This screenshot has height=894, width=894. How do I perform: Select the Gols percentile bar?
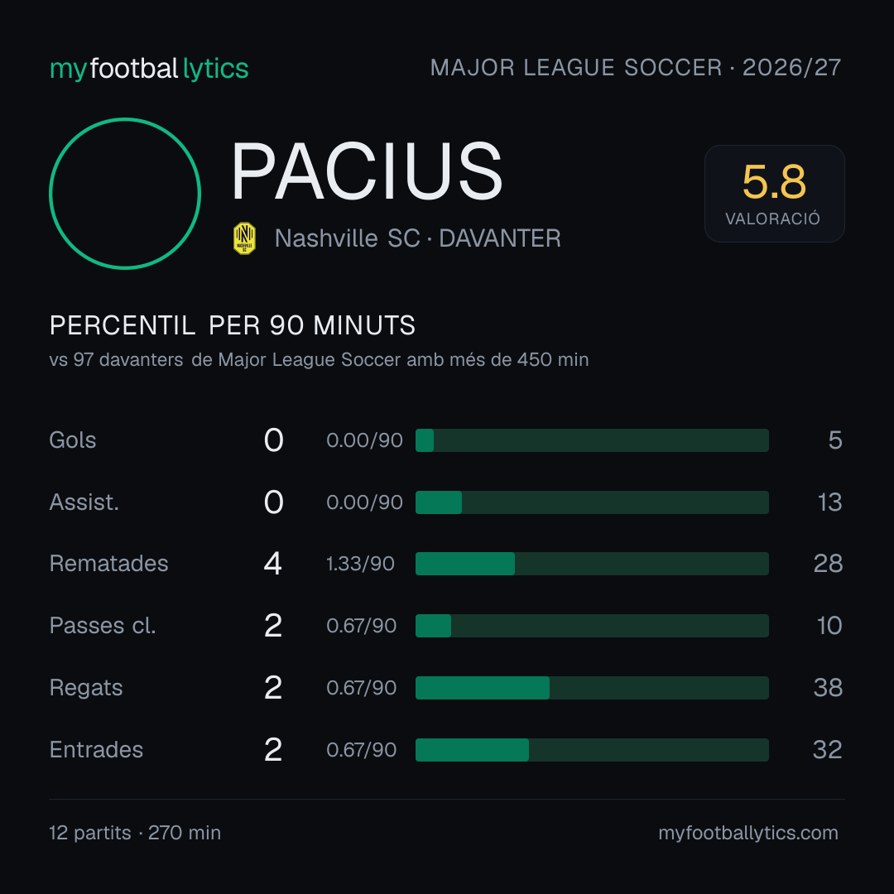(592, 440)
